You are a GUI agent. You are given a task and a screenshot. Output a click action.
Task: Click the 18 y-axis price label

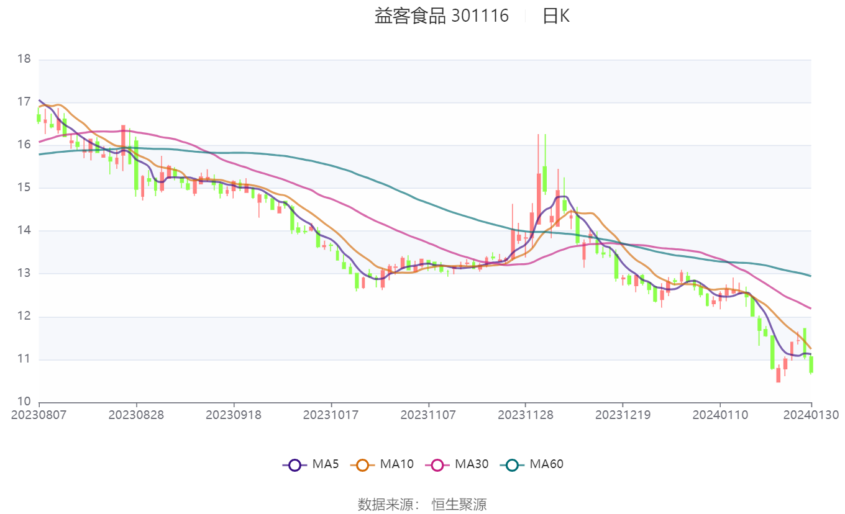[24, 60]
